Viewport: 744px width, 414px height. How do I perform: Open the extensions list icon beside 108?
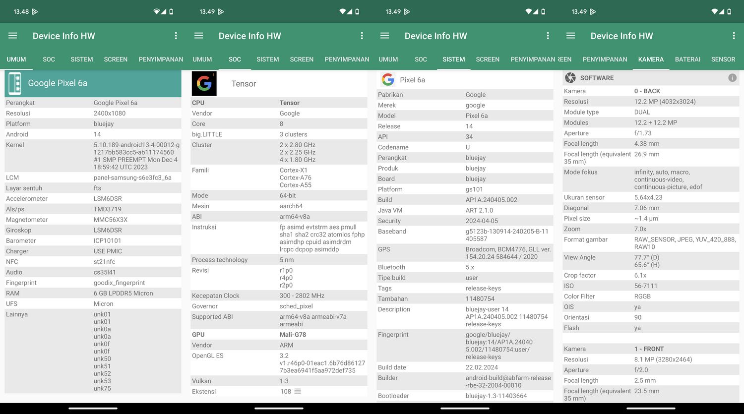[298, 391]
